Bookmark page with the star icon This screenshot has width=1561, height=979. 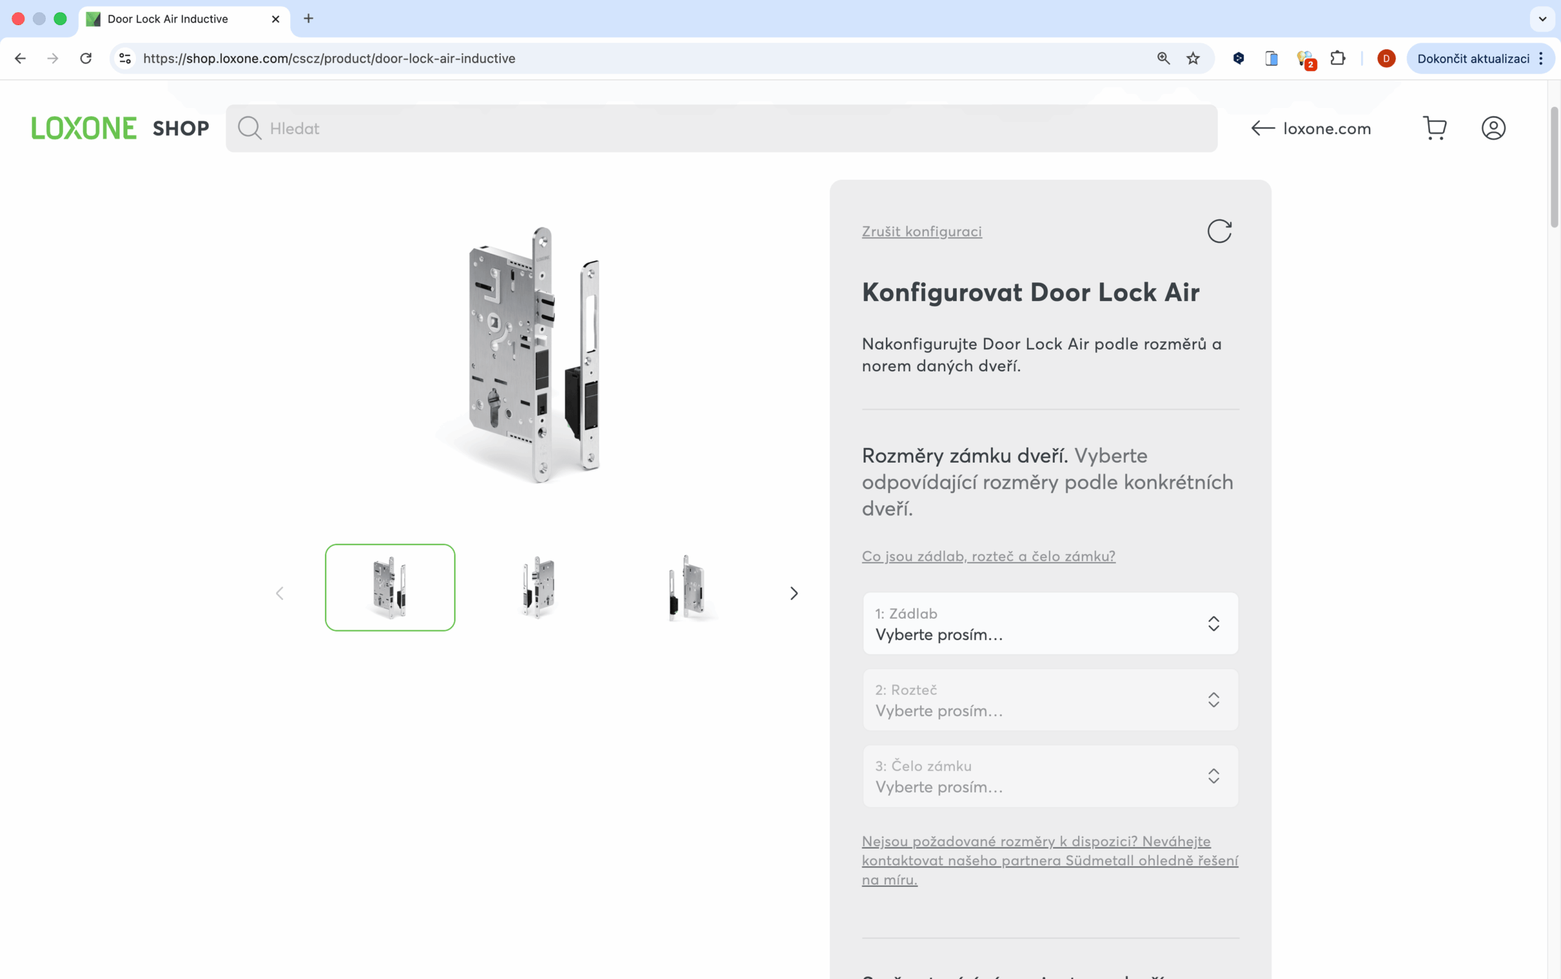click(x=1193, y=59)
